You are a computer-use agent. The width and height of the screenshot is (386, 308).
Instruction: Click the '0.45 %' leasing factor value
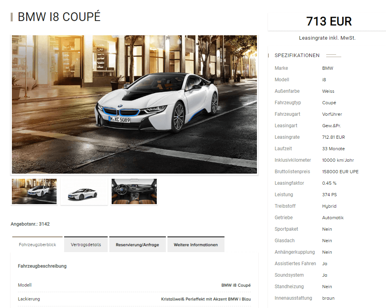click(x=329, y=183)
